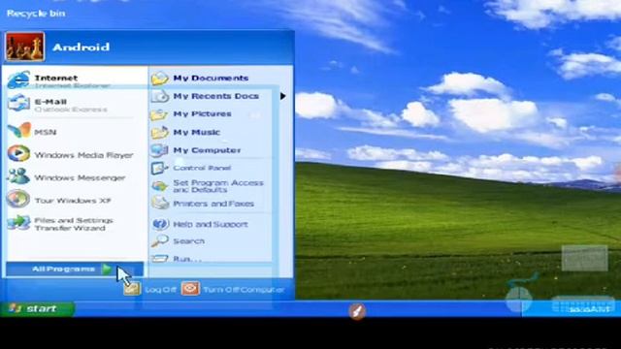Image resolution: width=621 pixels, height=349 pixels.
Task: Click the My Pictures label
Action: (x=202, y=114)
